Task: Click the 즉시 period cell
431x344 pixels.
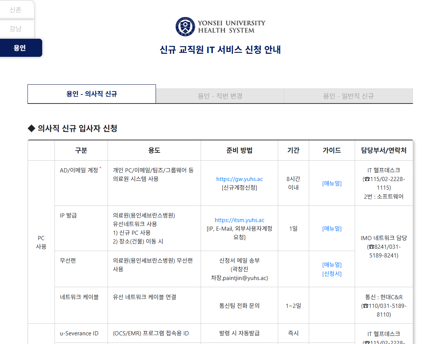Action: pos(293,333)
